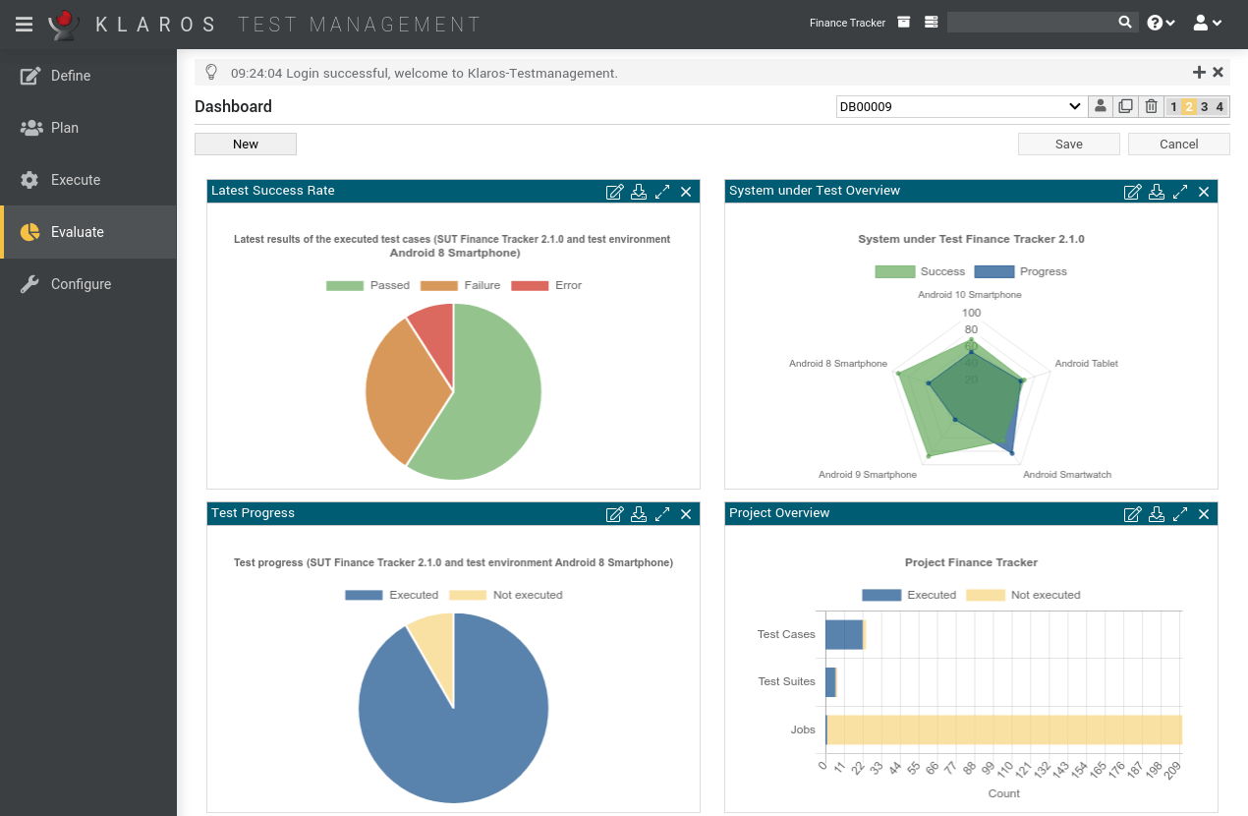Click the Finance Tracker project label
This screenshot has width=1248, height=816.
pyautogui.click(x=847, y=23)
